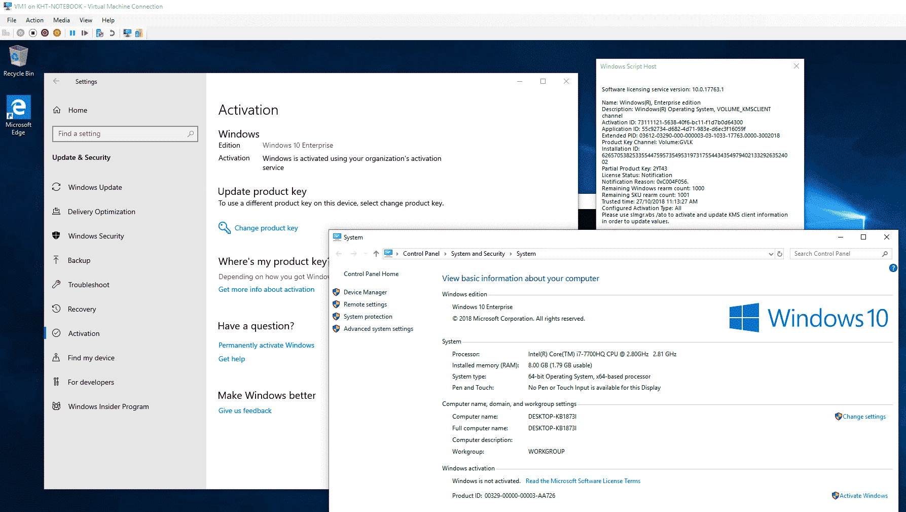Image resolution: width=906 pixels, height=512 pixels.
Task: Open the Help menu
Action: tap(108, 20)
